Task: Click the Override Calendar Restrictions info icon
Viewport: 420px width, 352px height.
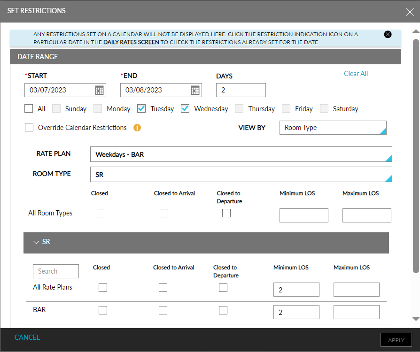Action: tap(137, 128)
